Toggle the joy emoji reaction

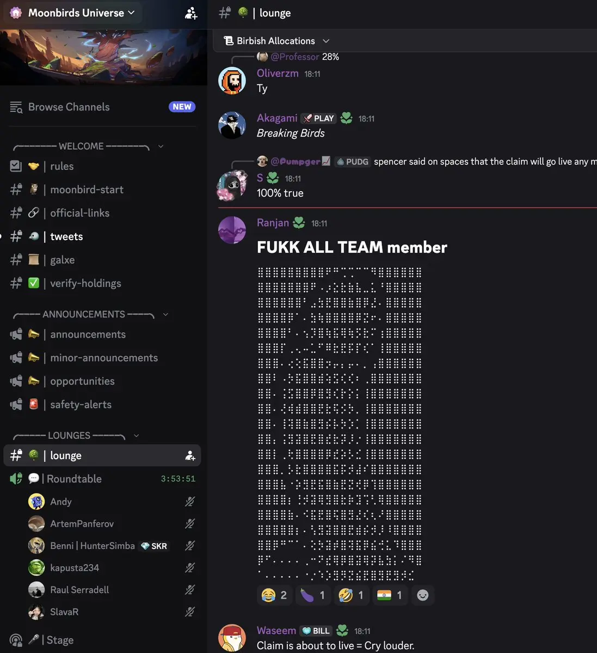274,595
